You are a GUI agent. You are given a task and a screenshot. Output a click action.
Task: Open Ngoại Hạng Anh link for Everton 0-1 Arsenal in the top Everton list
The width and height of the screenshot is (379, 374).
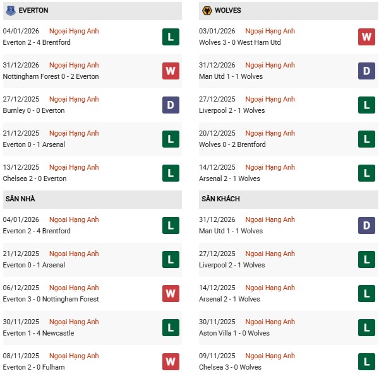click(x=75, y=134)
